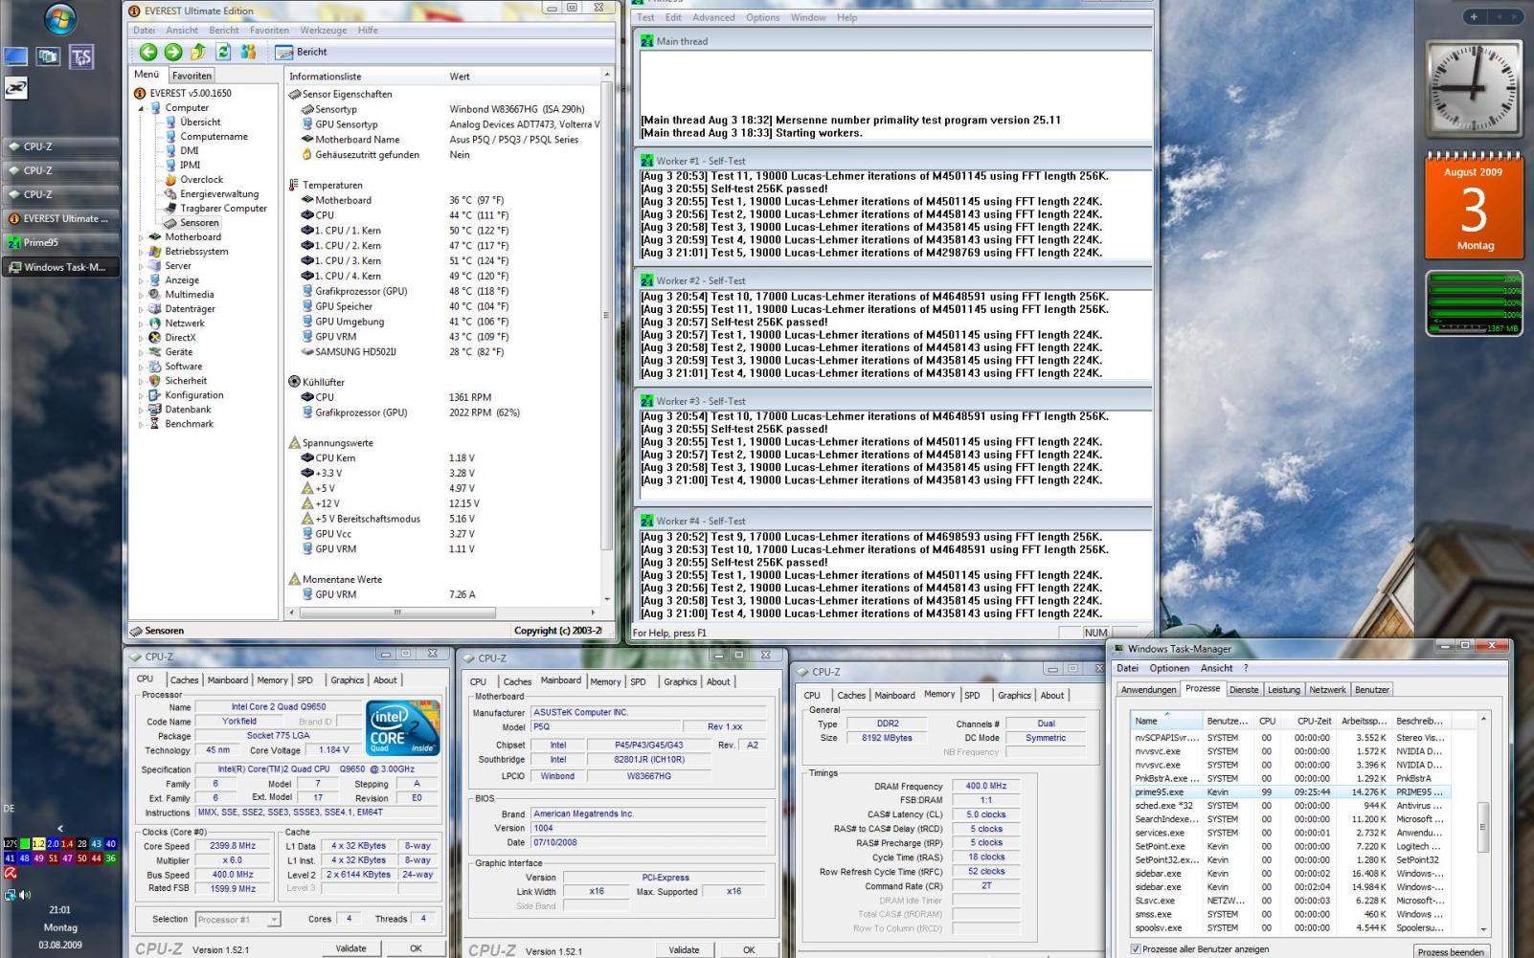Click the Switch Between Windows quick launch icon
1534x958 pixels.
pyautogui.click(x=48, y=57)
